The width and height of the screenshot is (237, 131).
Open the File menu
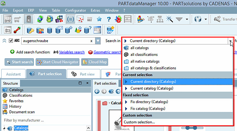point(5,10)
